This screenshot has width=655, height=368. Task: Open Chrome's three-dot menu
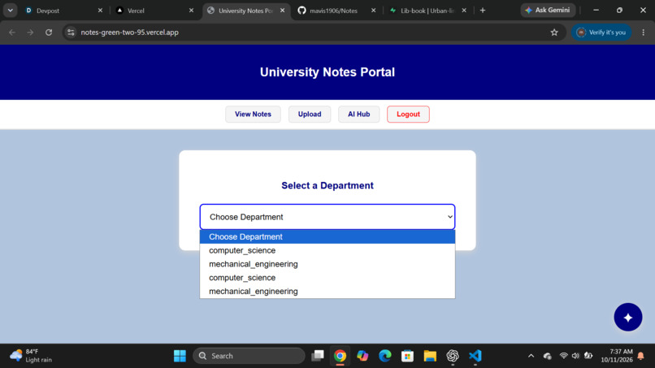coord(644,32)
